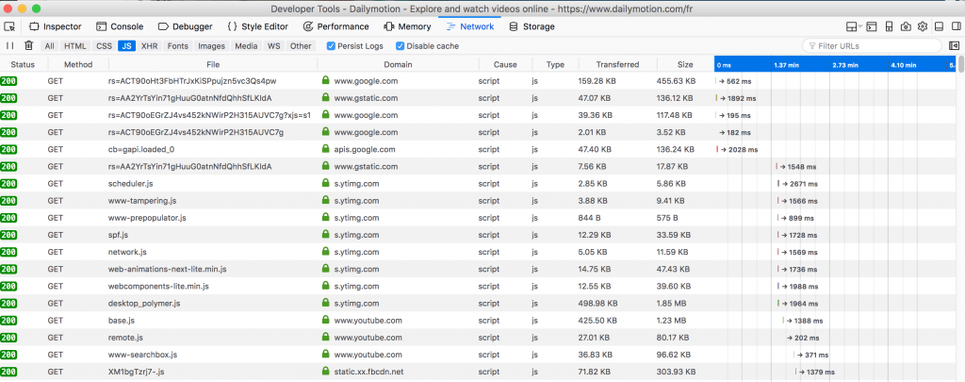Click lock icon for scheduler.js
This screenshot has height=382, width=965.
pos(325,183)
